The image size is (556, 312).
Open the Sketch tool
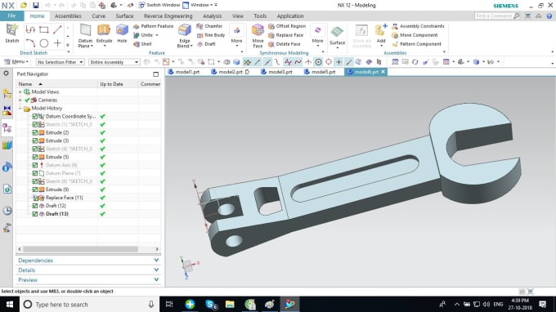(x=11, y=33)
